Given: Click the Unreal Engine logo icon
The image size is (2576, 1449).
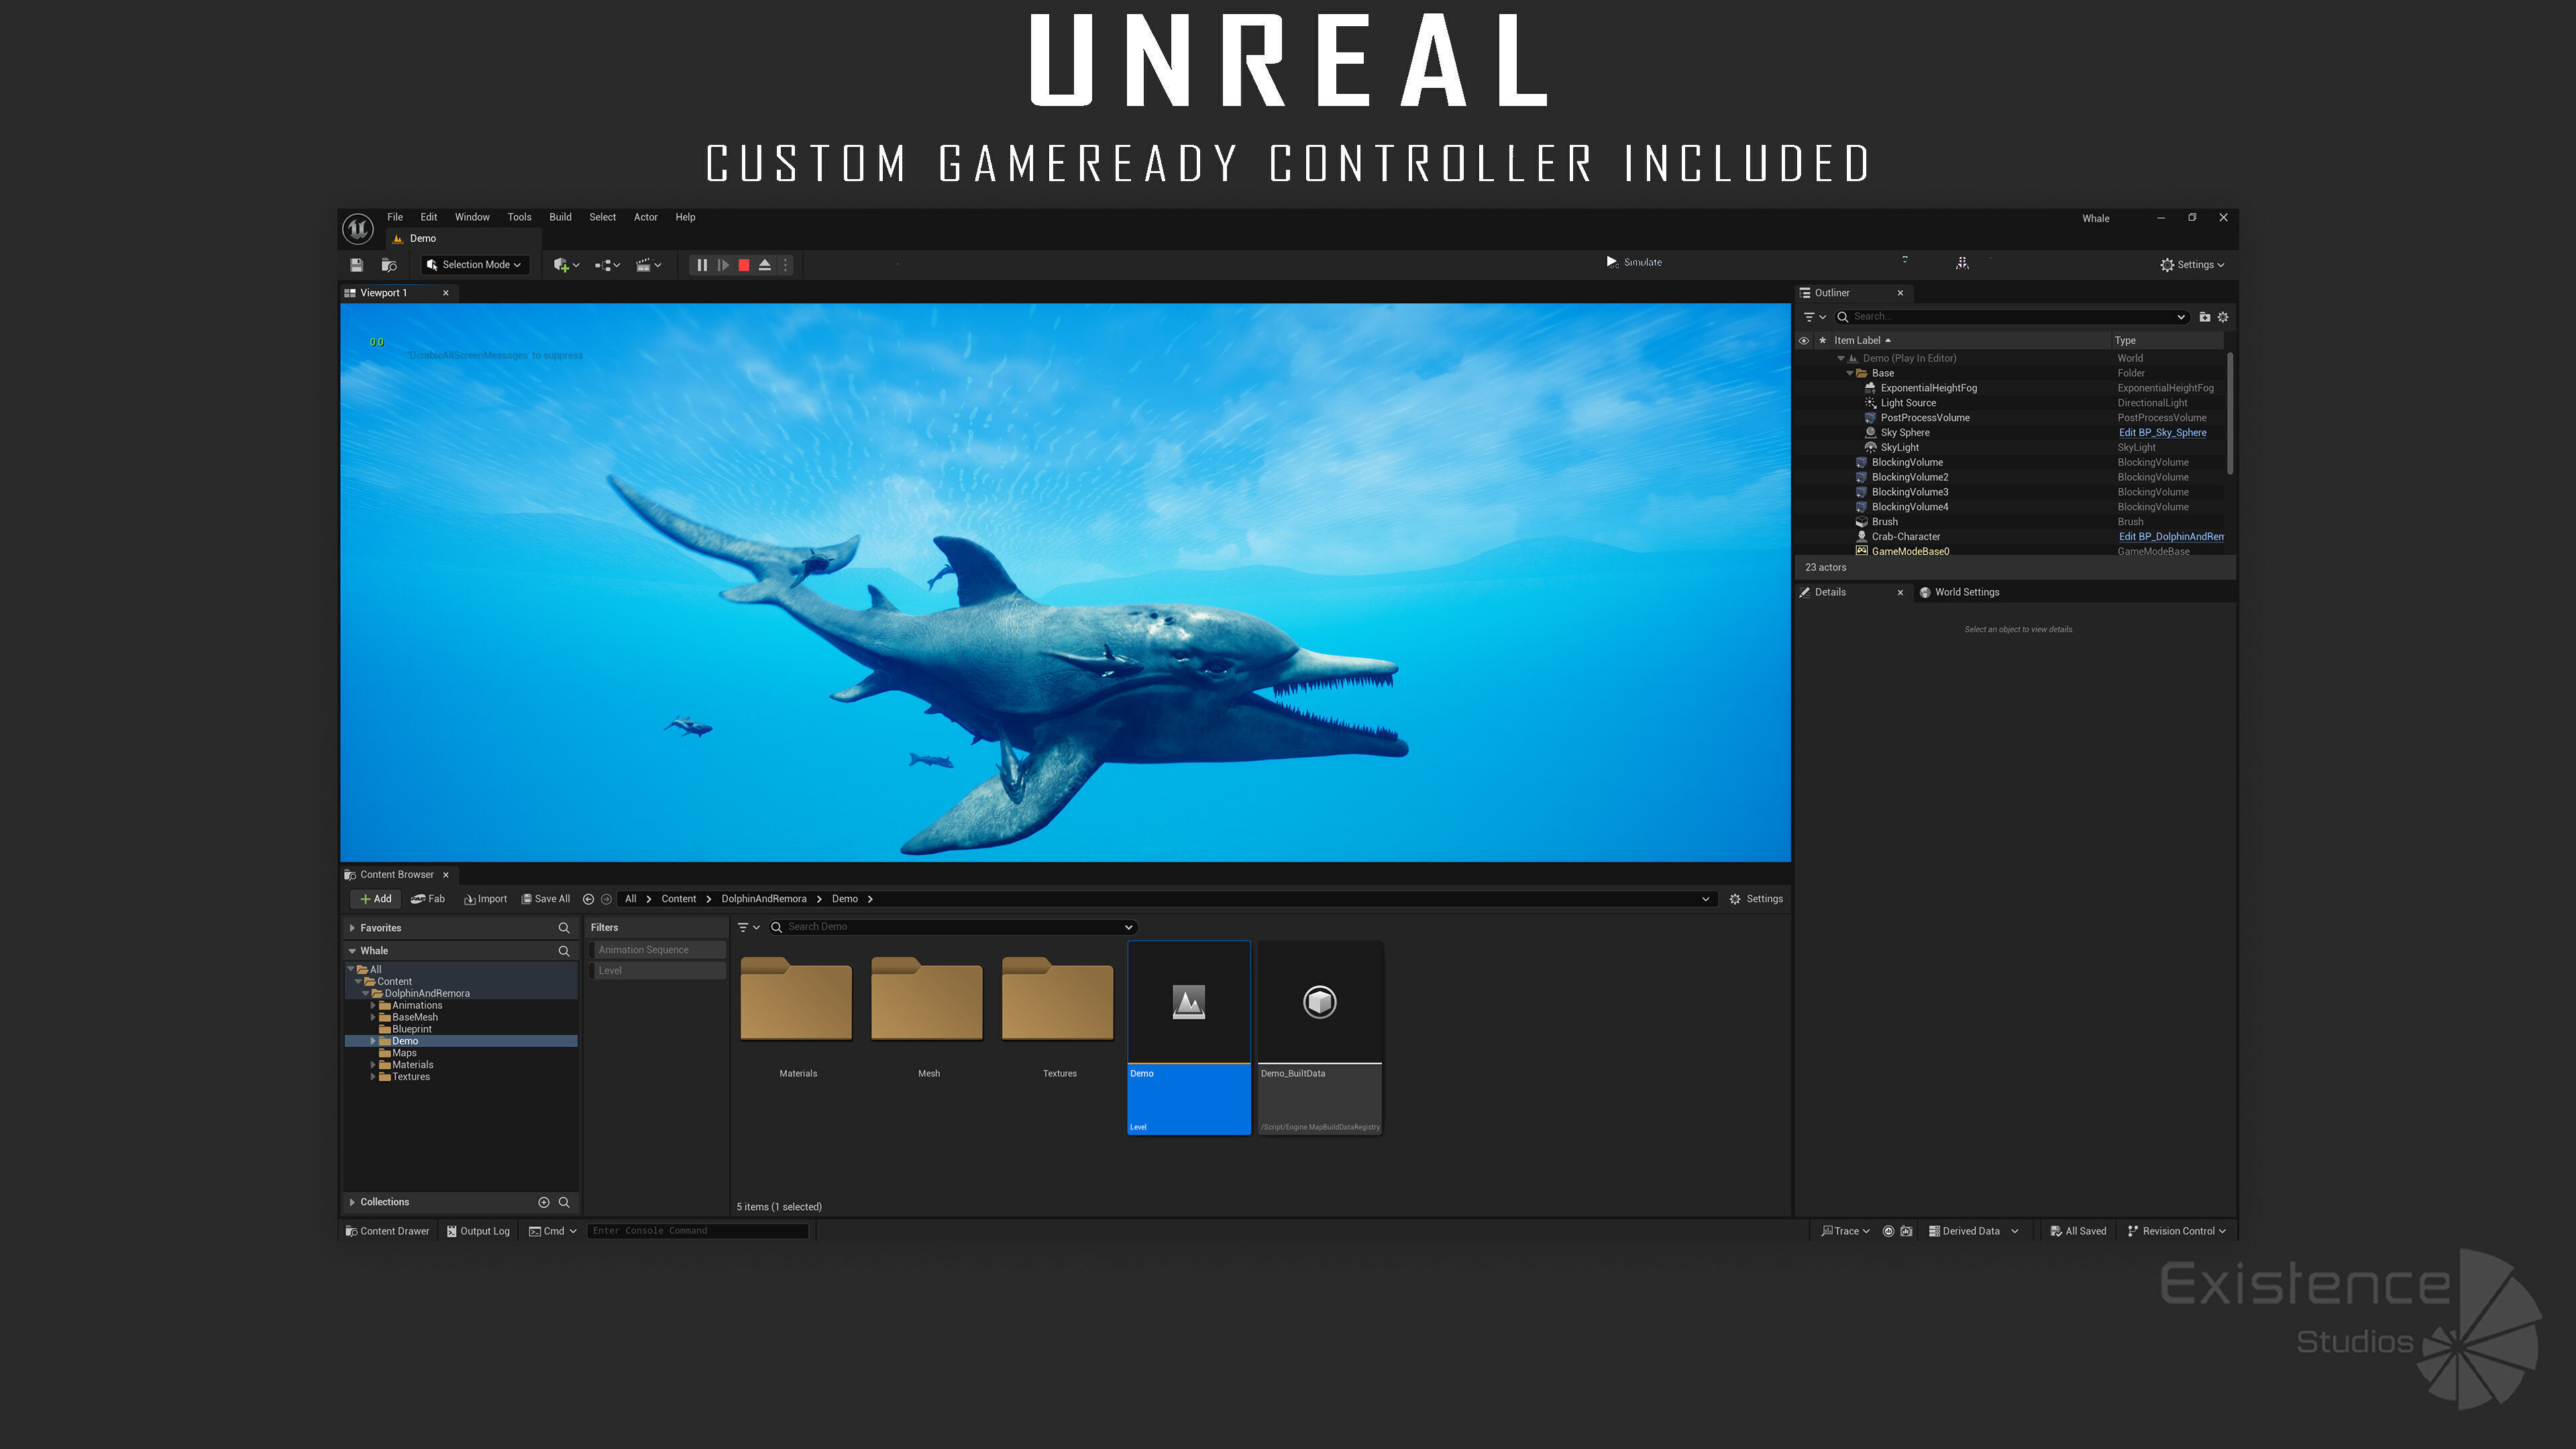Looking at the screenshot, I should (357, 228).
